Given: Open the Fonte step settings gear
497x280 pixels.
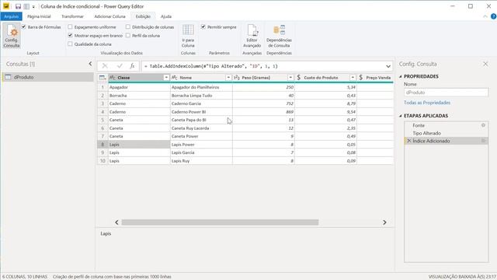Looking at the screenshot, I should tap(483, 125).
